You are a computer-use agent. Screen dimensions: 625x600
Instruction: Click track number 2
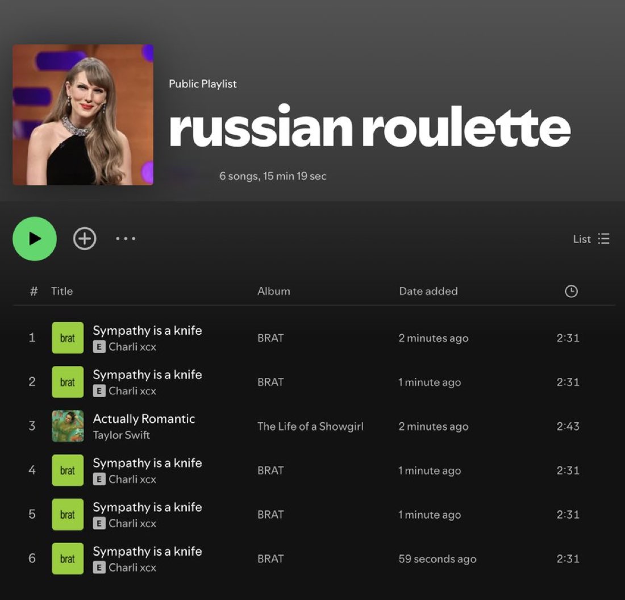(32, 382)
